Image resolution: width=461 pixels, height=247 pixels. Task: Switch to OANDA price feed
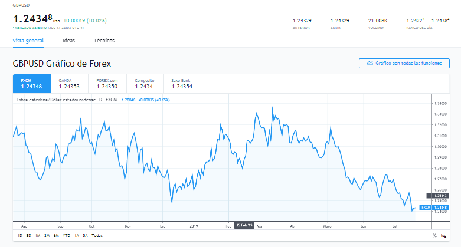click(x=69, y=84)
